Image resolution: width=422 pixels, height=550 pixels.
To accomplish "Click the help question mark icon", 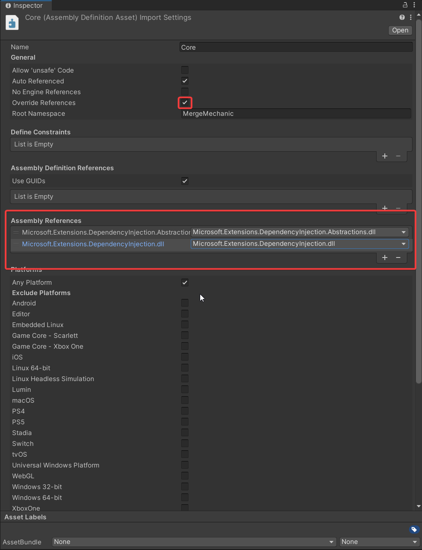I will click(402, 17).
